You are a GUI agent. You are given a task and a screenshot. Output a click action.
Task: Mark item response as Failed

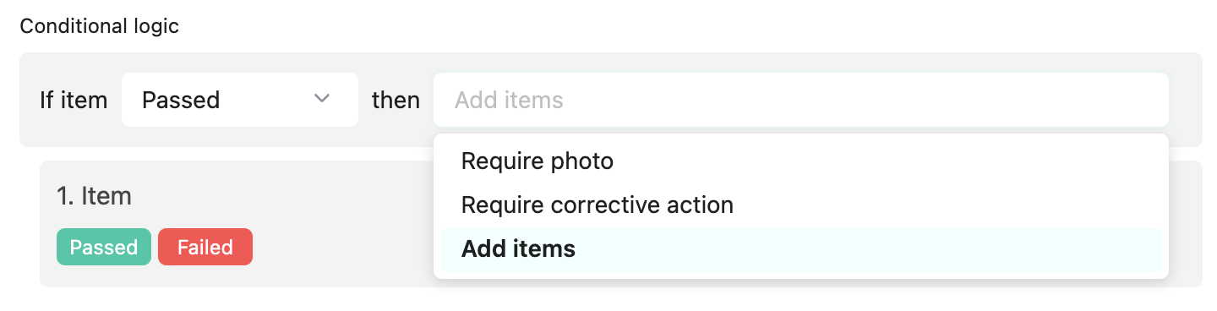point(205,247)
